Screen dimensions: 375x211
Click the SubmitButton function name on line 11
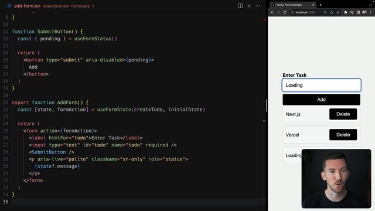coord(54,32)
